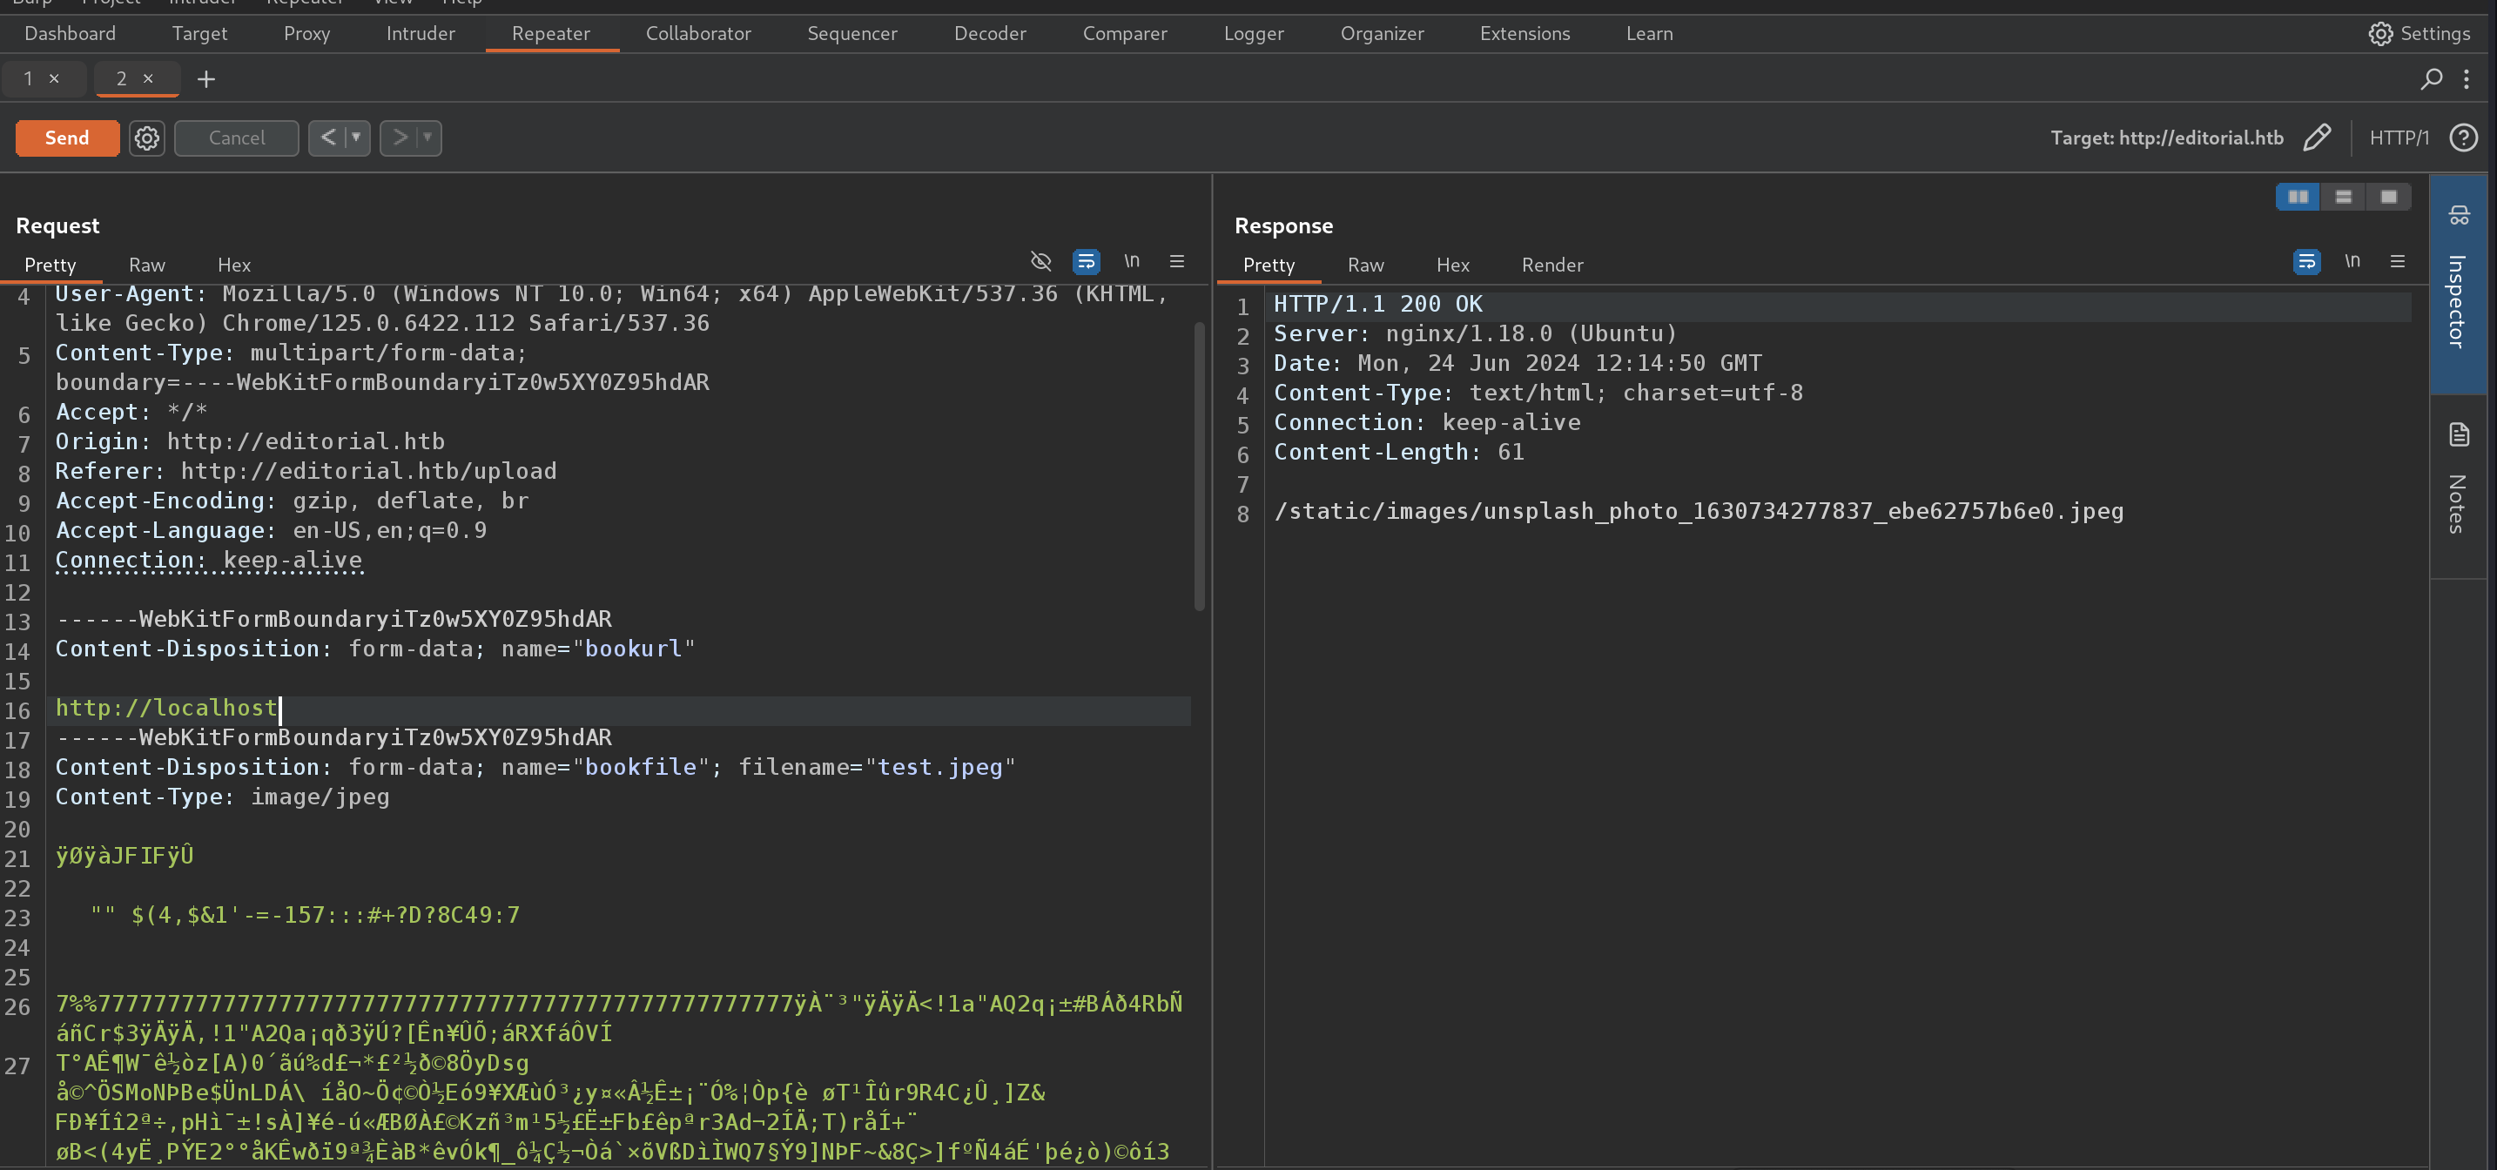The width and height of the screenshot is (2497, 1170).
Task: Click the HTTP/1 protocol label
Action: (2398, 138)
